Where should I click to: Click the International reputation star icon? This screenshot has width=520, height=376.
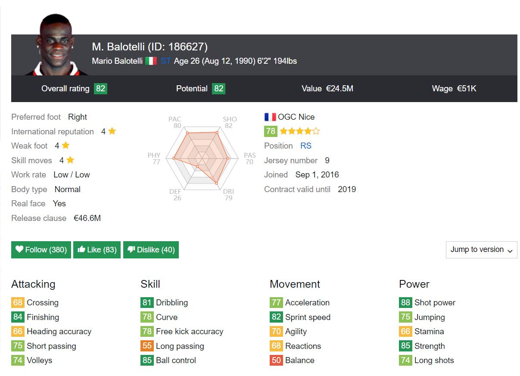(112, 131)
